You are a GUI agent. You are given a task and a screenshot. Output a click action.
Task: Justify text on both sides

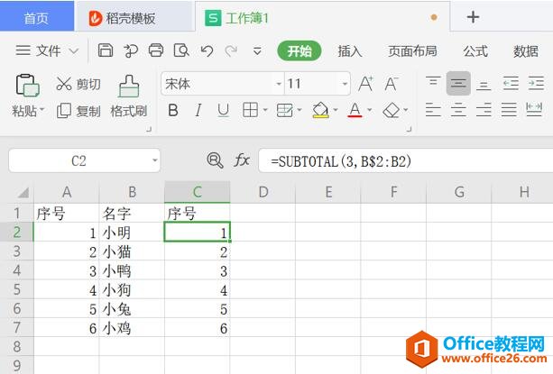509,110
